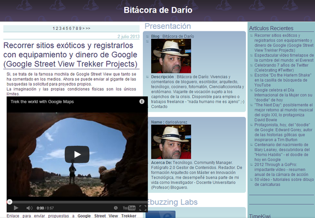
Task: Open 'The Next Day' David Bowie article
Action: coord(283,112)
